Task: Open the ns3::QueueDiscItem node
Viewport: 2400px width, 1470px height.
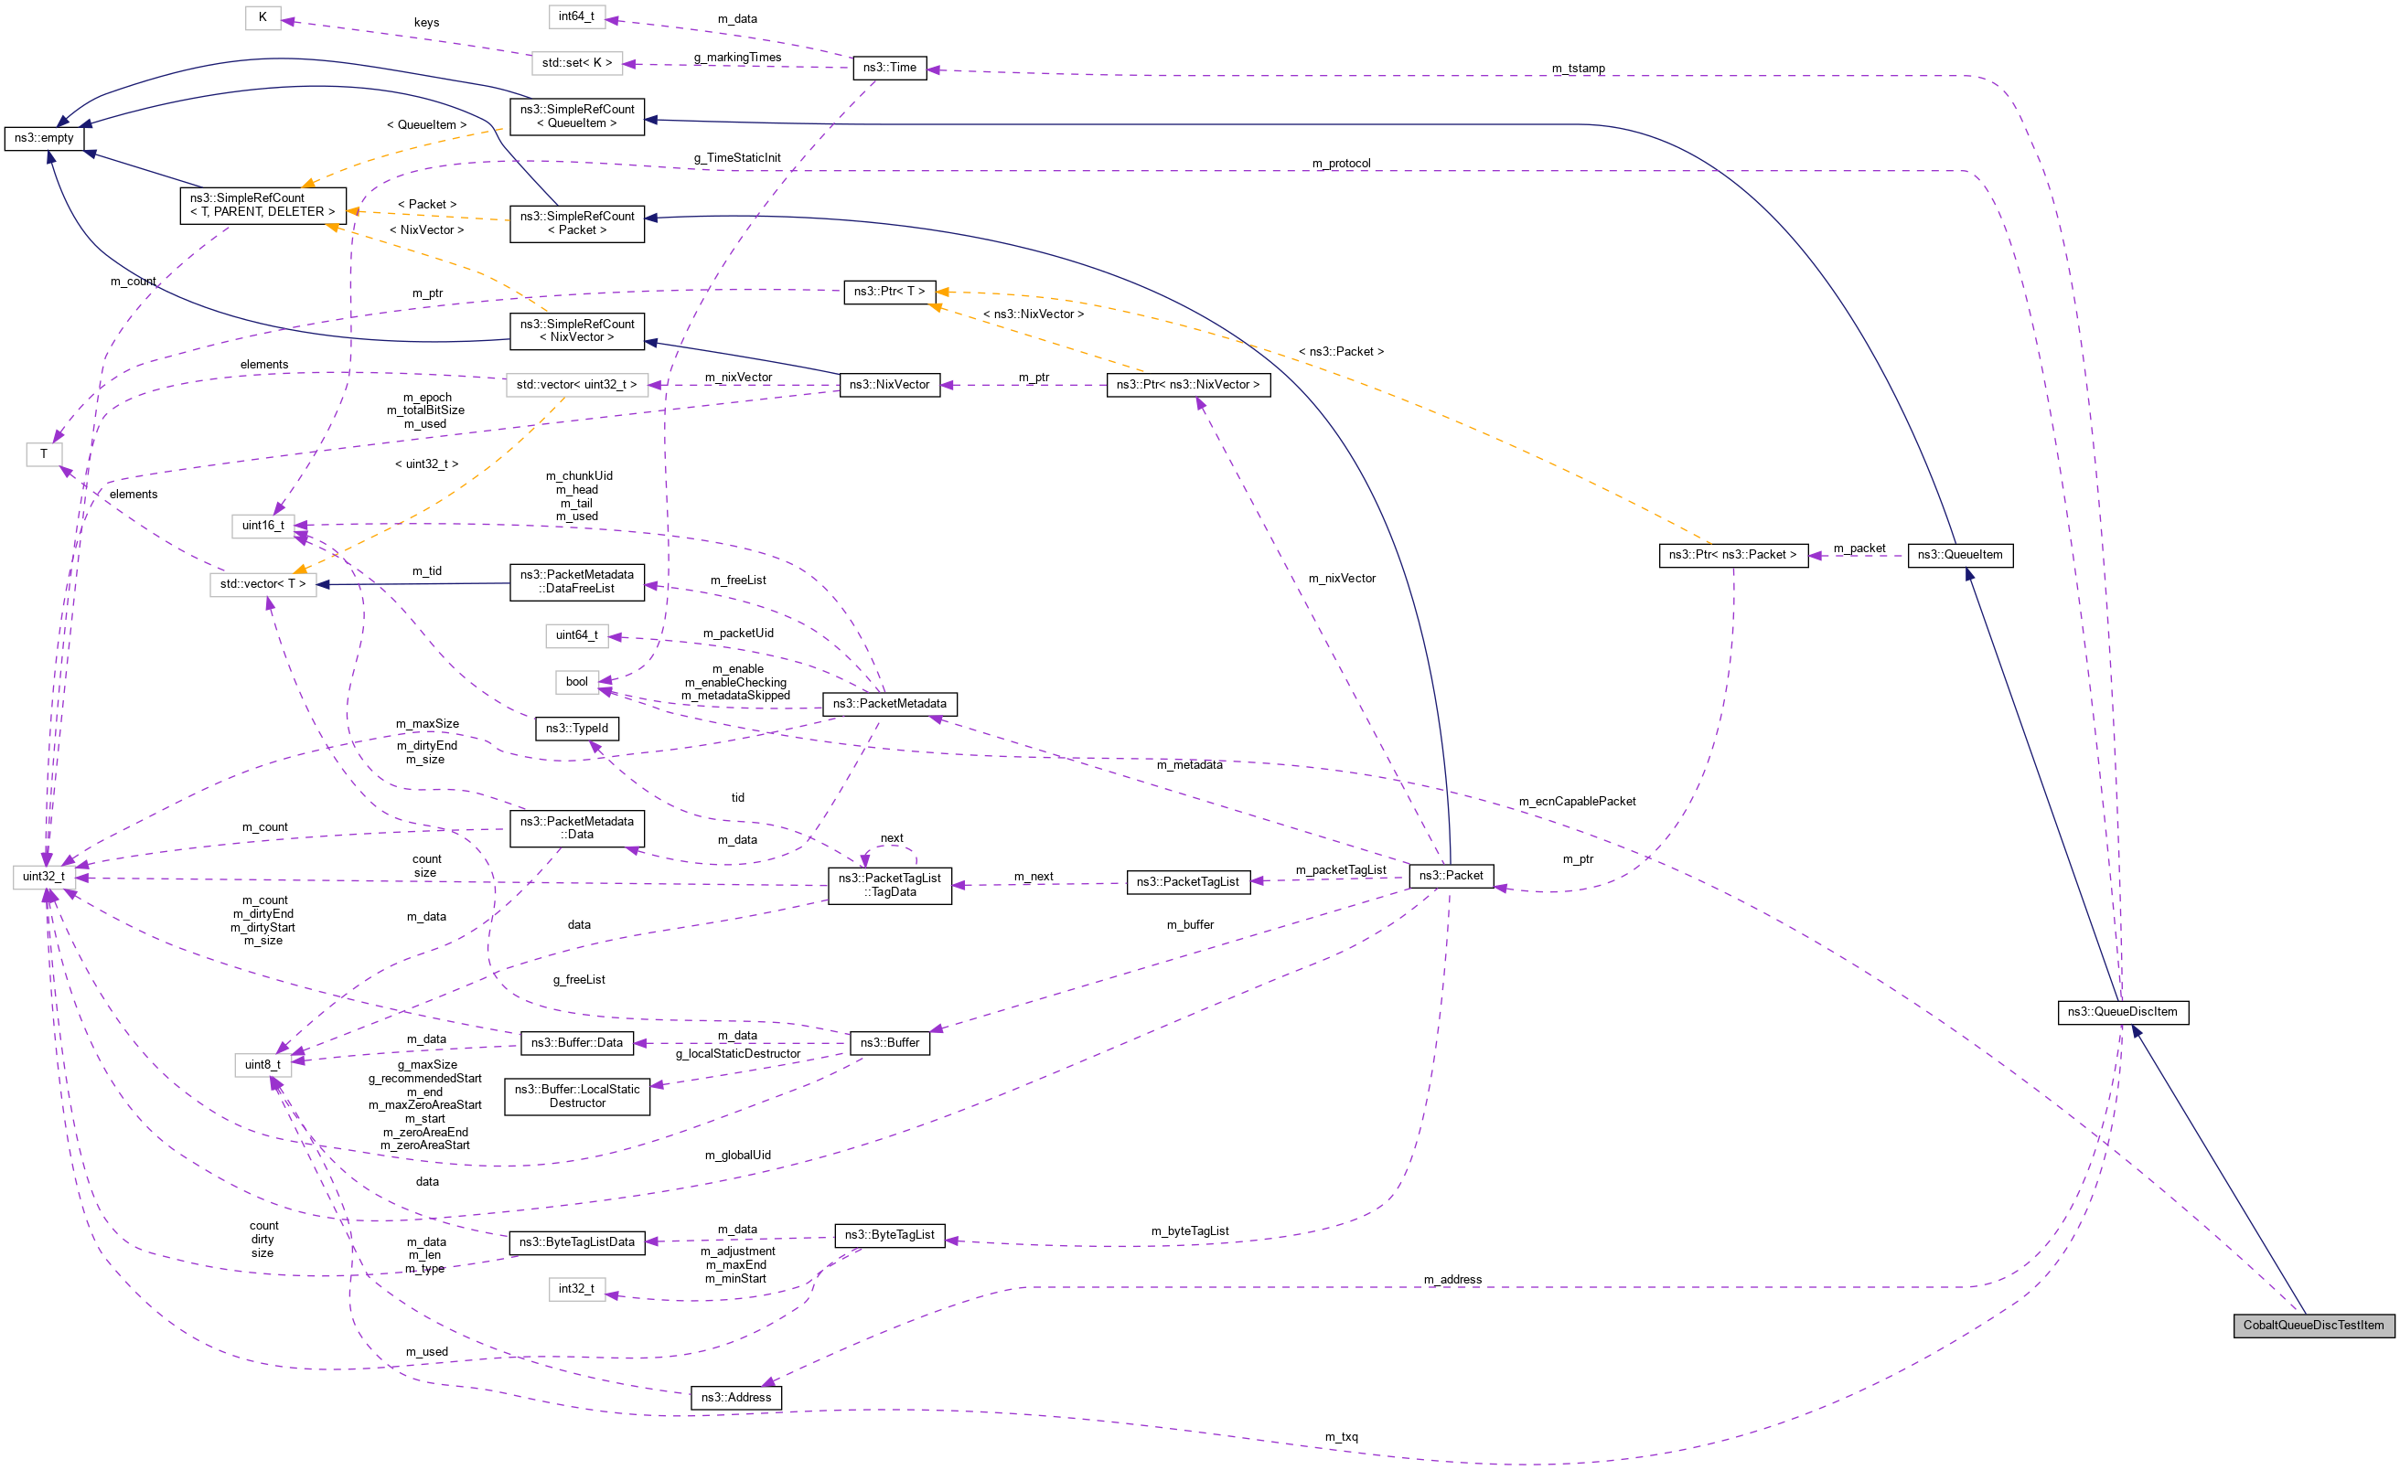Action: tap(2124, 1011)
